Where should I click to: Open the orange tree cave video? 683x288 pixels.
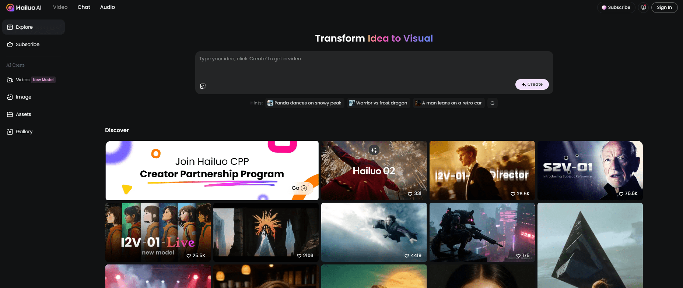click(x=266, y=232)
